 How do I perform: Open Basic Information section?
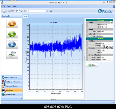tap(12, 77)
